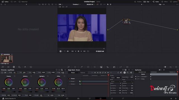Pause Magic Mask tracking

[100, 72]
